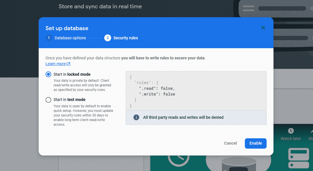Click the info icon beside denied message

137,117
